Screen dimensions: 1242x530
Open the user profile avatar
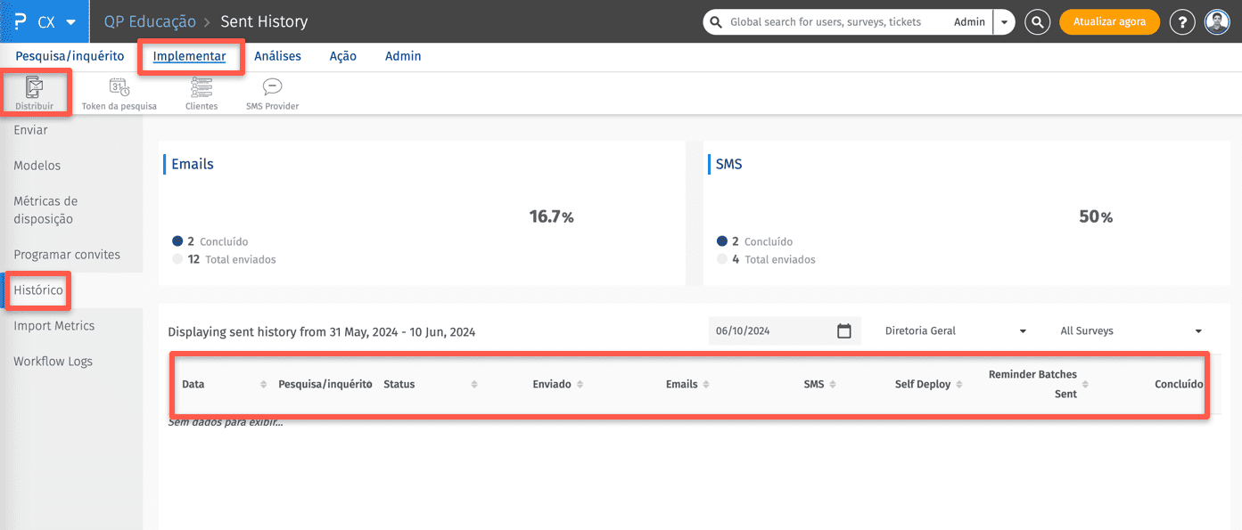click(1217, 22)
